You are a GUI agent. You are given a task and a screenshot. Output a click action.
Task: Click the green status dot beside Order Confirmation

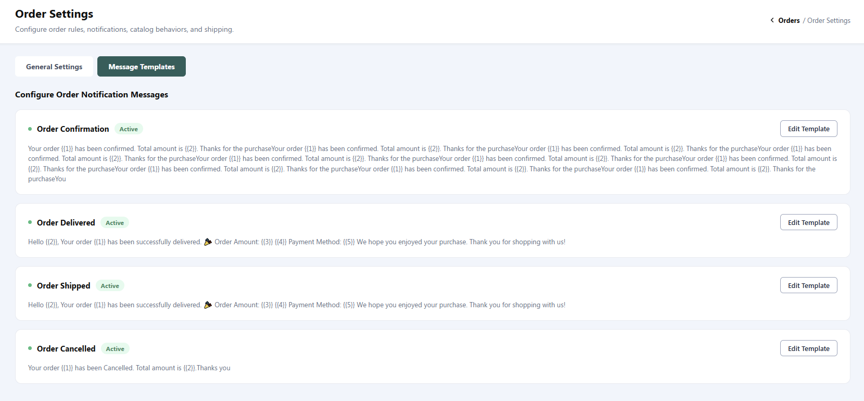point(30,129)
